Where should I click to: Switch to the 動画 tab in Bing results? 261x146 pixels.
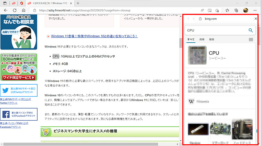pos(212,40)
